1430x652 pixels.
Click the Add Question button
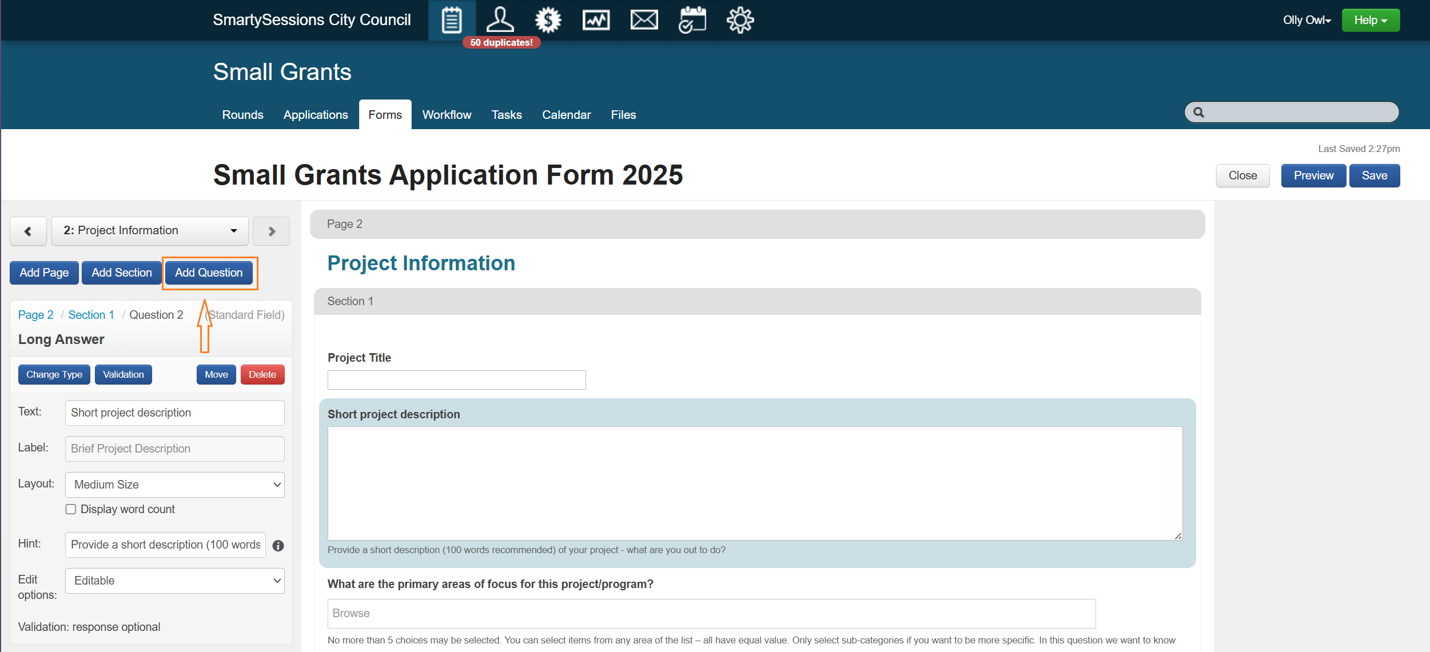click(209, 273)
